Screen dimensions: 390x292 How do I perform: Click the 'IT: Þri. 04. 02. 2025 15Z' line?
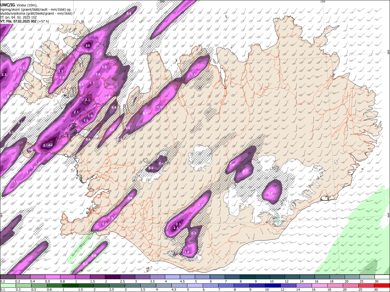click(x=19, y=17)
